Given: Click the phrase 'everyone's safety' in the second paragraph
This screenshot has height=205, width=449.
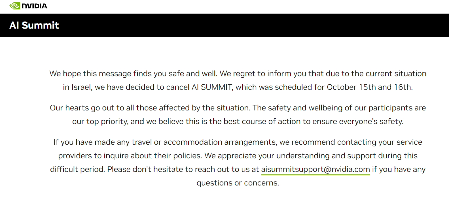Looking at the screenshot, I should [371, 121].
